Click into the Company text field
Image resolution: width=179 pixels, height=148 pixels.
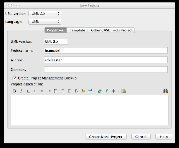106,70
